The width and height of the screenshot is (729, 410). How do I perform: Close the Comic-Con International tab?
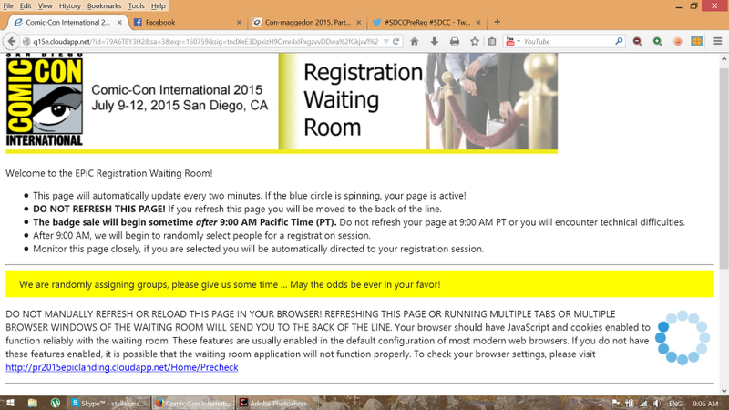(119, 22)
